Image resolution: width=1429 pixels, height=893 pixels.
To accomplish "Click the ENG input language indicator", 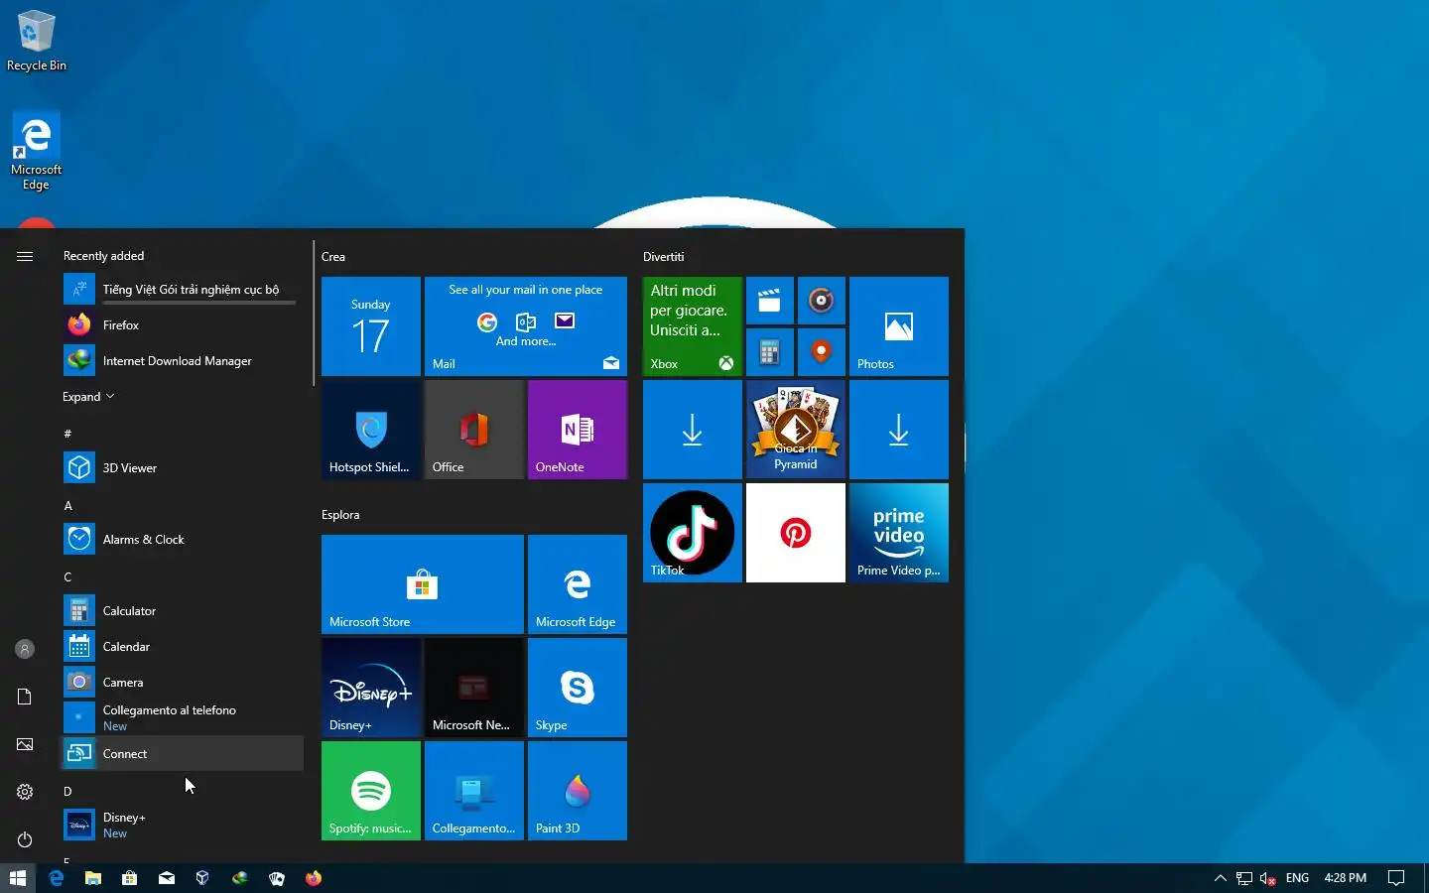I will (1297, 878).
